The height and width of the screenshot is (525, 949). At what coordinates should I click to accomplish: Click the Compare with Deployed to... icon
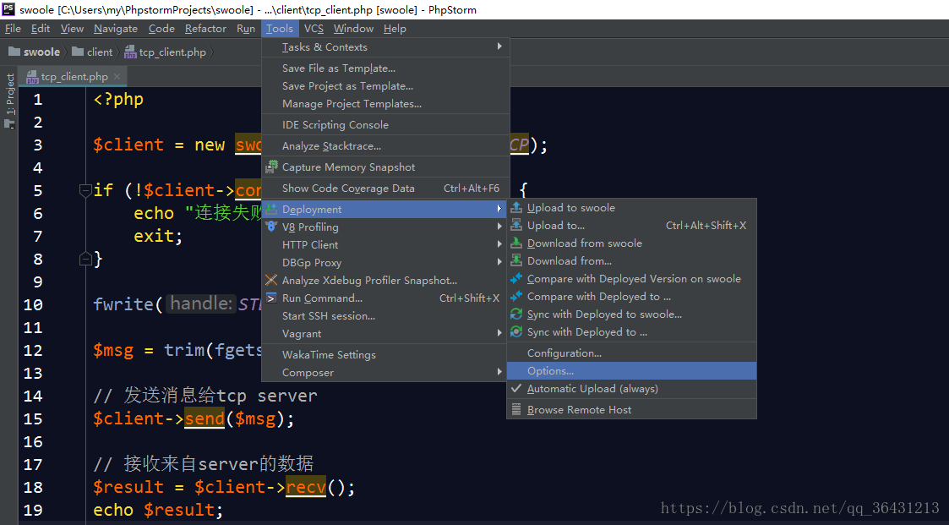click(516, 296)
